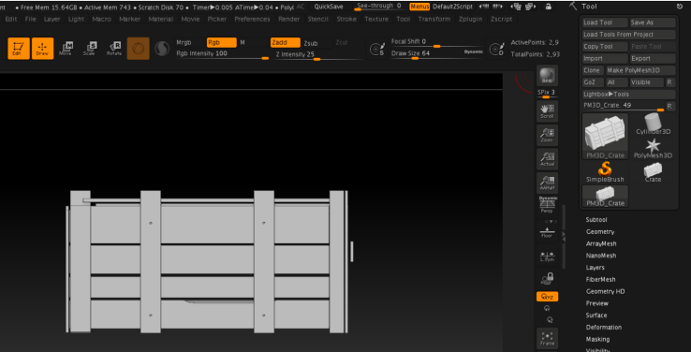
Task: Click the Load Tool button
Action: click(x=605, y=22)
